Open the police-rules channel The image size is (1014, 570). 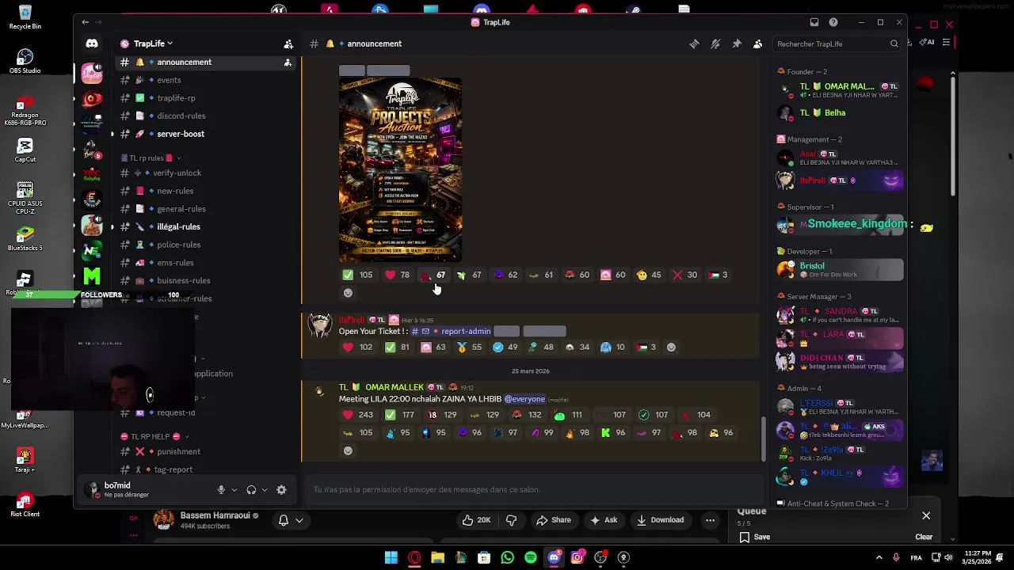(178, 245)
